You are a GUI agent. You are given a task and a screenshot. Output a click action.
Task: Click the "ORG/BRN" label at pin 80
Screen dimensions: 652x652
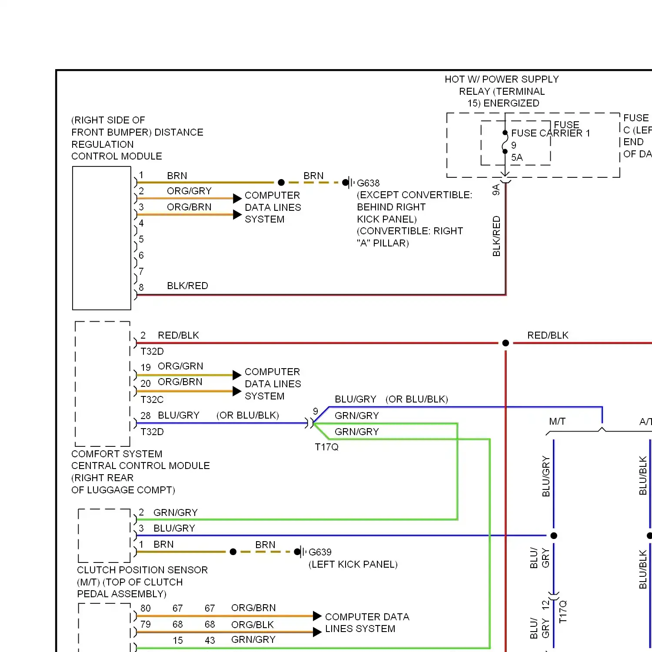coord(253,608)
